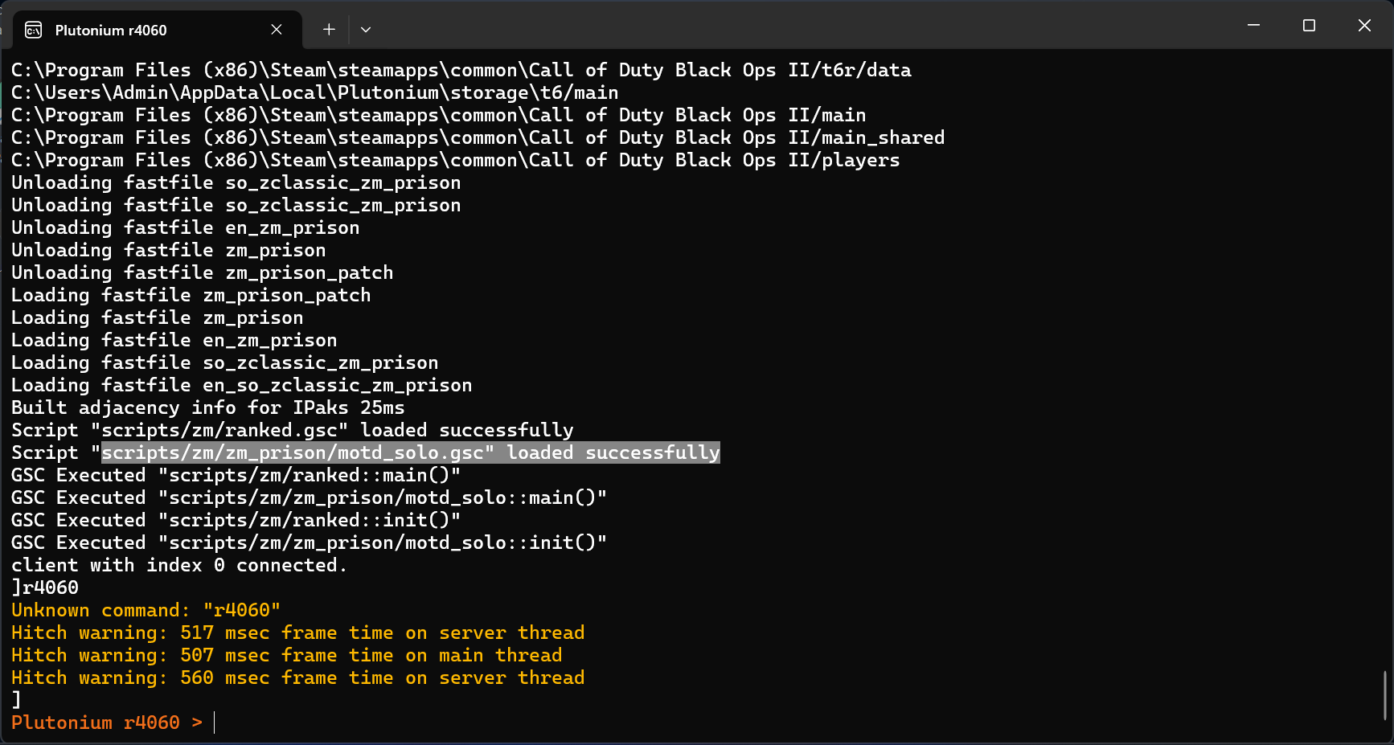Click the Plutonium r4060 command prompt input

coord(215,722)
